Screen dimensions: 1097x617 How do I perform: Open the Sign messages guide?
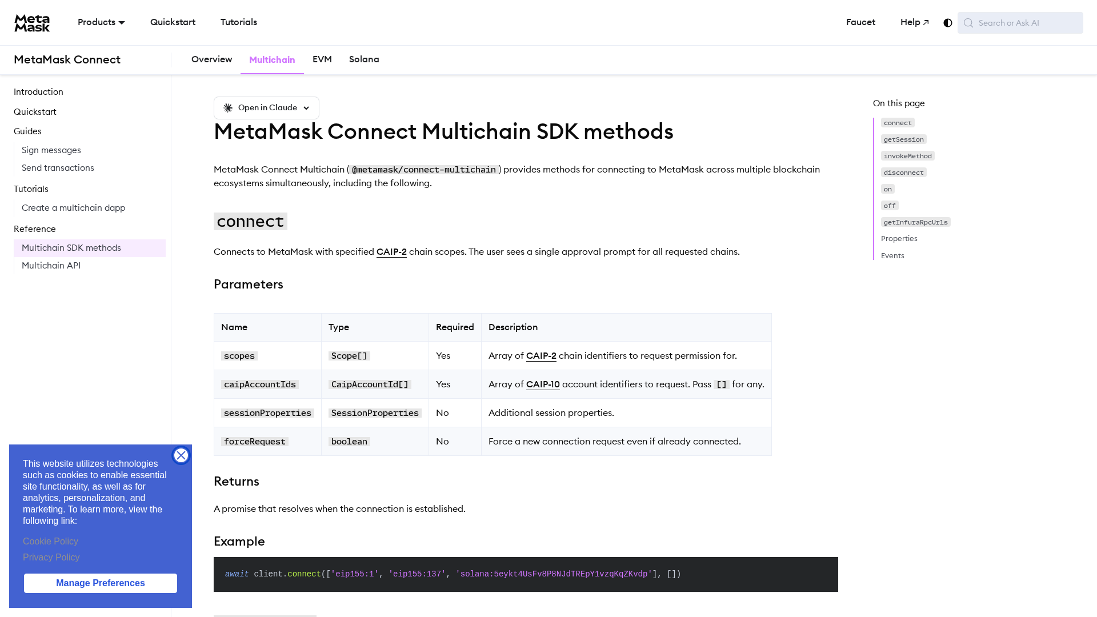[x=51, y=150]
